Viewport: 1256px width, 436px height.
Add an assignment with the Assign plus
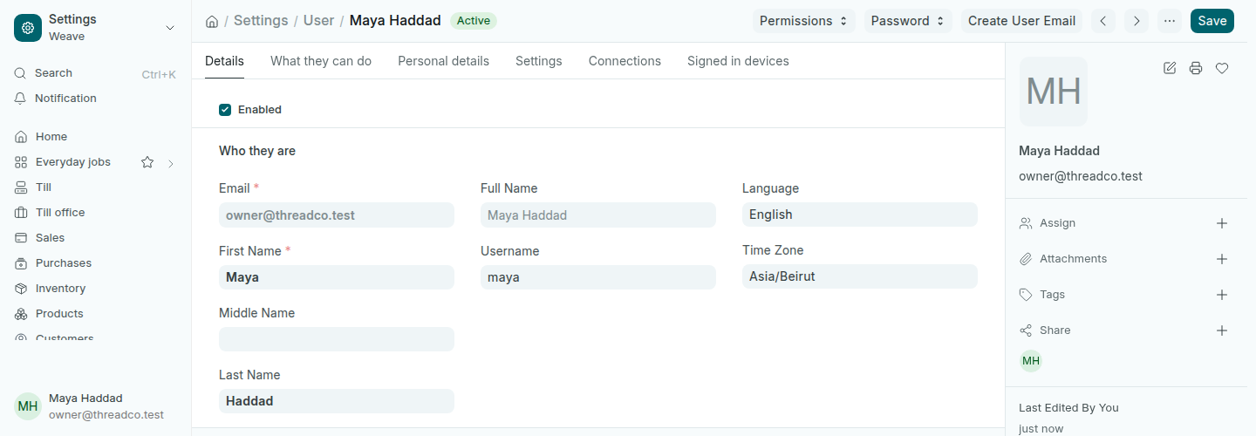pos(1222,223)
